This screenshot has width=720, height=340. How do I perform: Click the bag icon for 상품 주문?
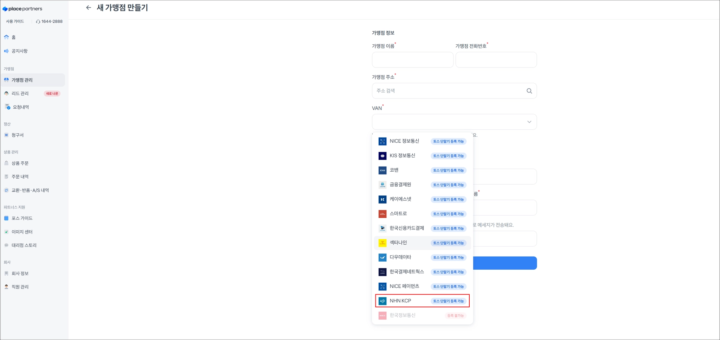6,163
